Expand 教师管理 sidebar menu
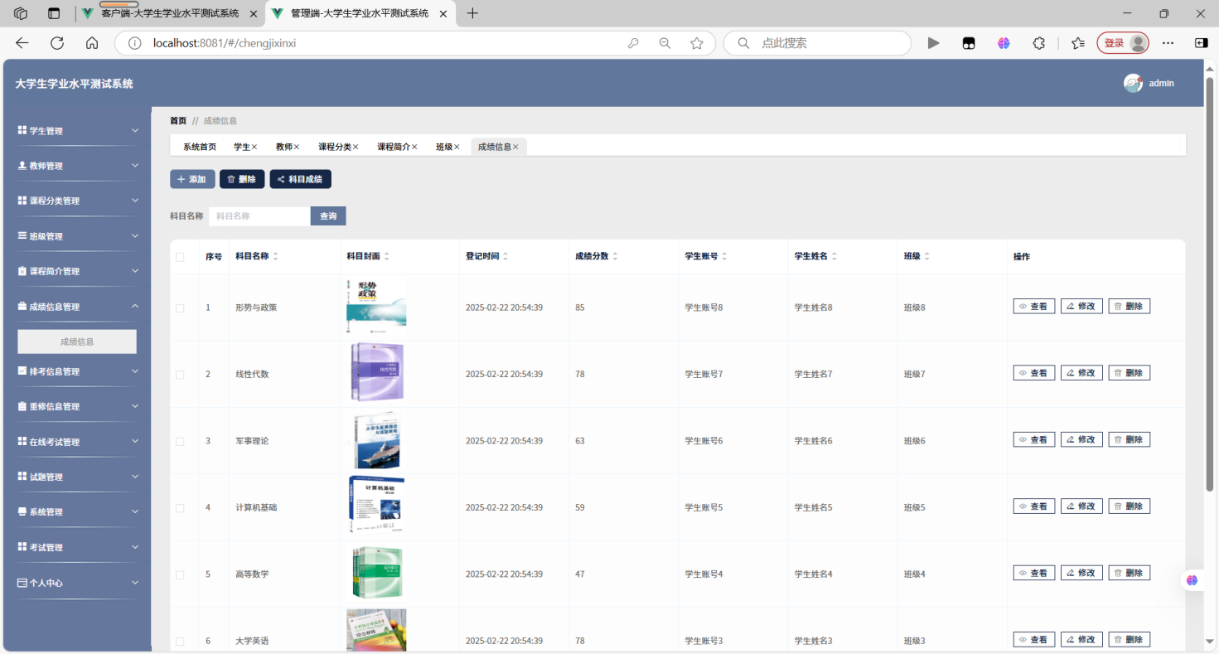The height and width of the screenshot is (654, 1219). coord(78,166)
